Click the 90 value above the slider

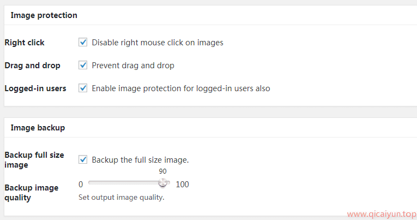(162, 171)
